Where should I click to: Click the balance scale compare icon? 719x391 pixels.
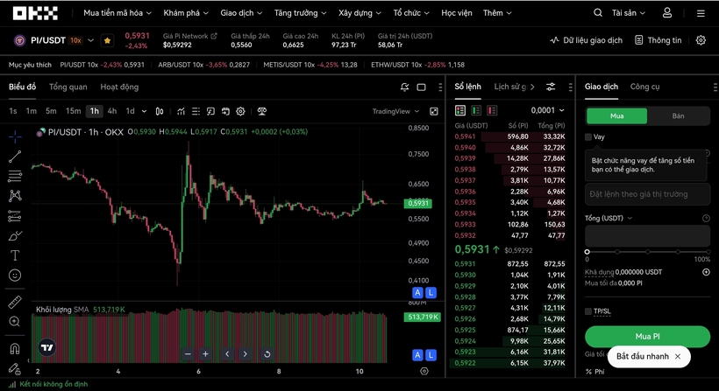[x=262, y=111]
